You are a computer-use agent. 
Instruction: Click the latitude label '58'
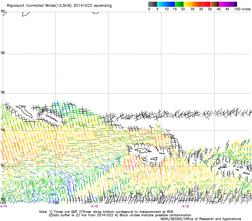coord(3,53)
